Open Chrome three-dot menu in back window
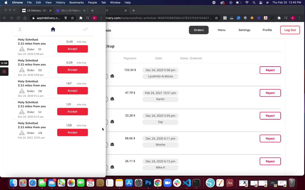Viewport: 305px width, 190px height. [x=299, y=18]
